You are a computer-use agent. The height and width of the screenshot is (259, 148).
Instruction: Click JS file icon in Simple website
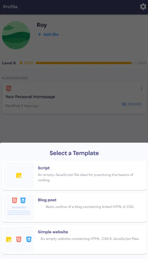(9, 239)
